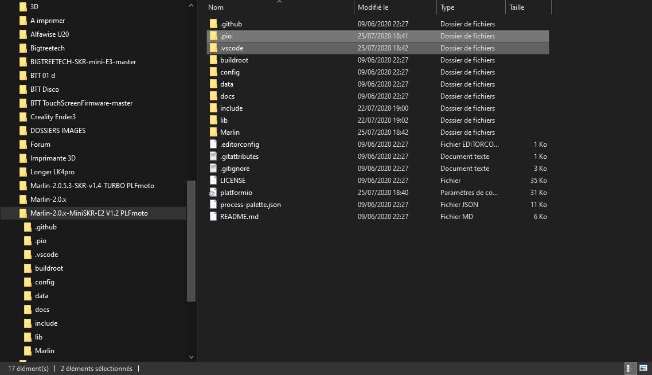Click the 3D folder icon in tree
652x375 pixels.
click(24, 7)
